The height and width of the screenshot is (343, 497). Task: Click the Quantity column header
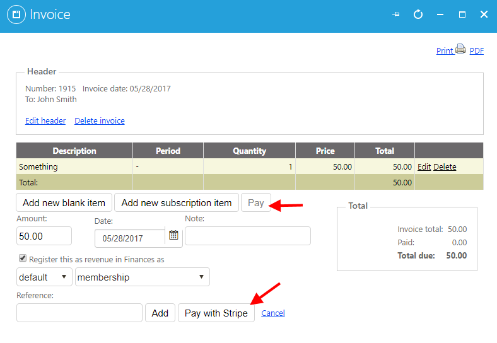250,151
